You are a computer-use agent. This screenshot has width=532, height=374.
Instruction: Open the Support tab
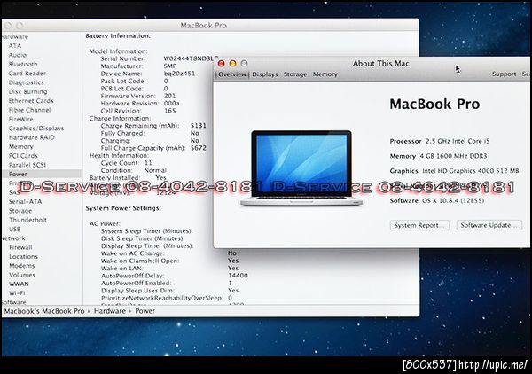pyautogui.click(x=505, y=74)
